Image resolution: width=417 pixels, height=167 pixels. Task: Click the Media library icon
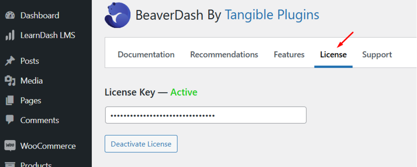[10, 81]
